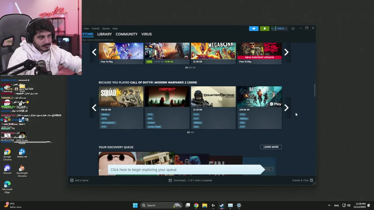The width and height of the screenshot is (374, 210).
Task: Select the first page dot of top carousel
Action: click(186, 68)
